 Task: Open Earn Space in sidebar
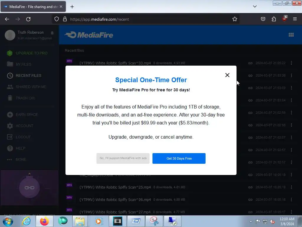tap(22, 114)
